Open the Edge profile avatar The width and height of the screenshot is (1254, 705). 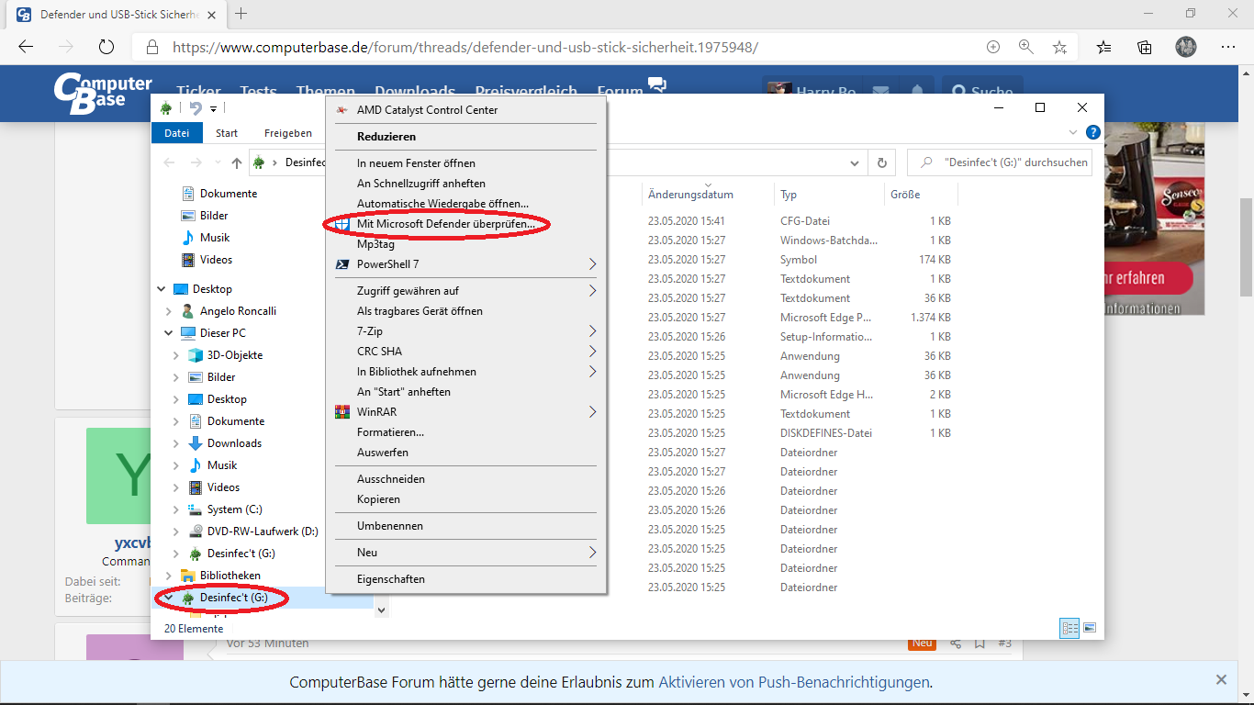(1185, 47)
